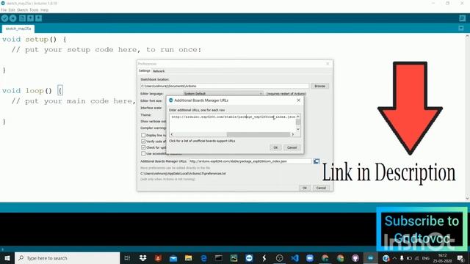
Task: Click the Get Help tray icon
Action: 386,258
